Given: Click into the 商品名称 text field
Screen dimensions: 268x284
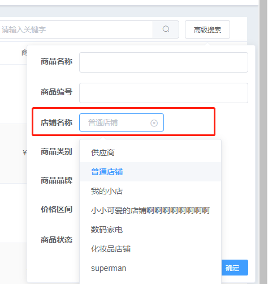Looking at the screenshot, I should click(x=163, y=62).
